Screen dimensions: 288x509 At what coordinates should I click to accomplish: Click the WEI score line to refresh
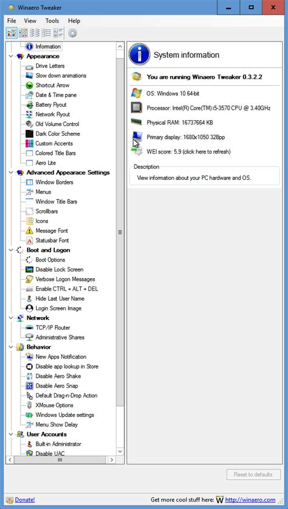pyautogui.click(x=188, y=152)
